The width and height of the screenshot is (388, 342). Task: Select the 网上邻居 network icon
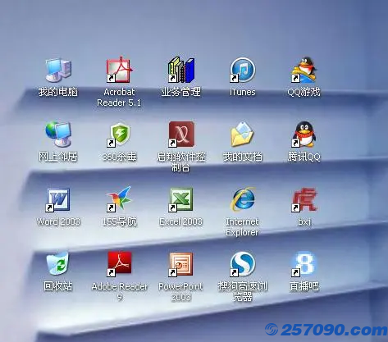tap(58, 135)
